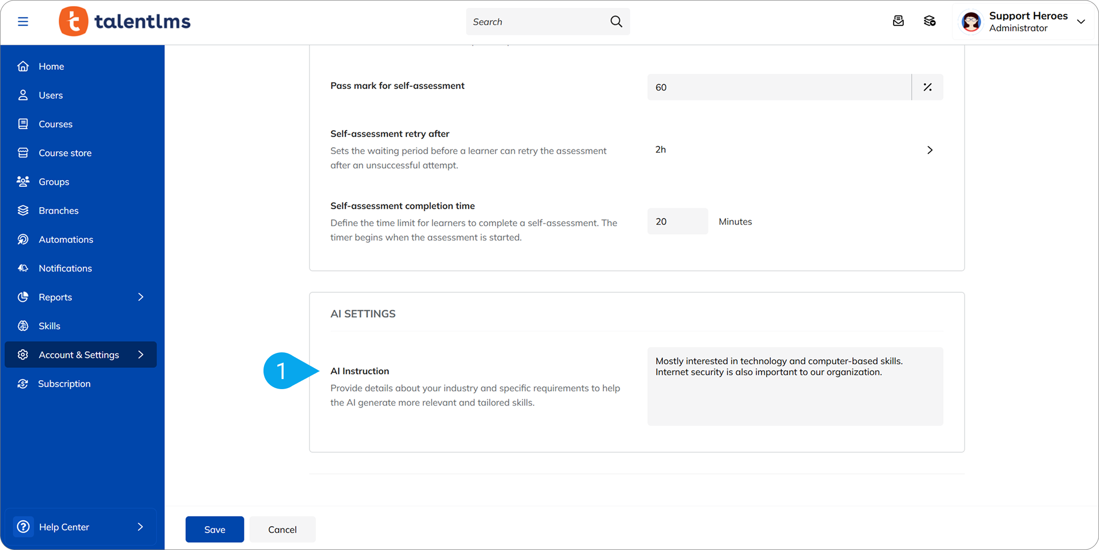Click the AI Instruction text area
This screenshot has width=1099, height=550.
(795, 386)
